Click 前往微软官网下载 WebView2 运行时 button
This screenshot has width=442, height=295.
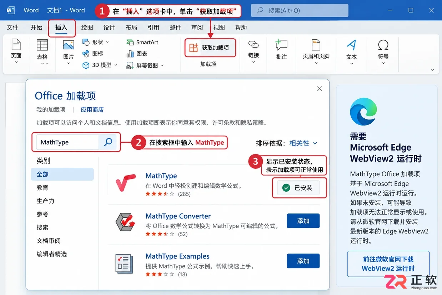click(x=388, y=264)
